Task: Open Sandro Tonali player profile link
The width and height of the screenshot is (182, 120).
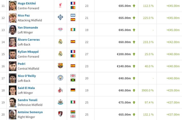Action: point(28,100)
